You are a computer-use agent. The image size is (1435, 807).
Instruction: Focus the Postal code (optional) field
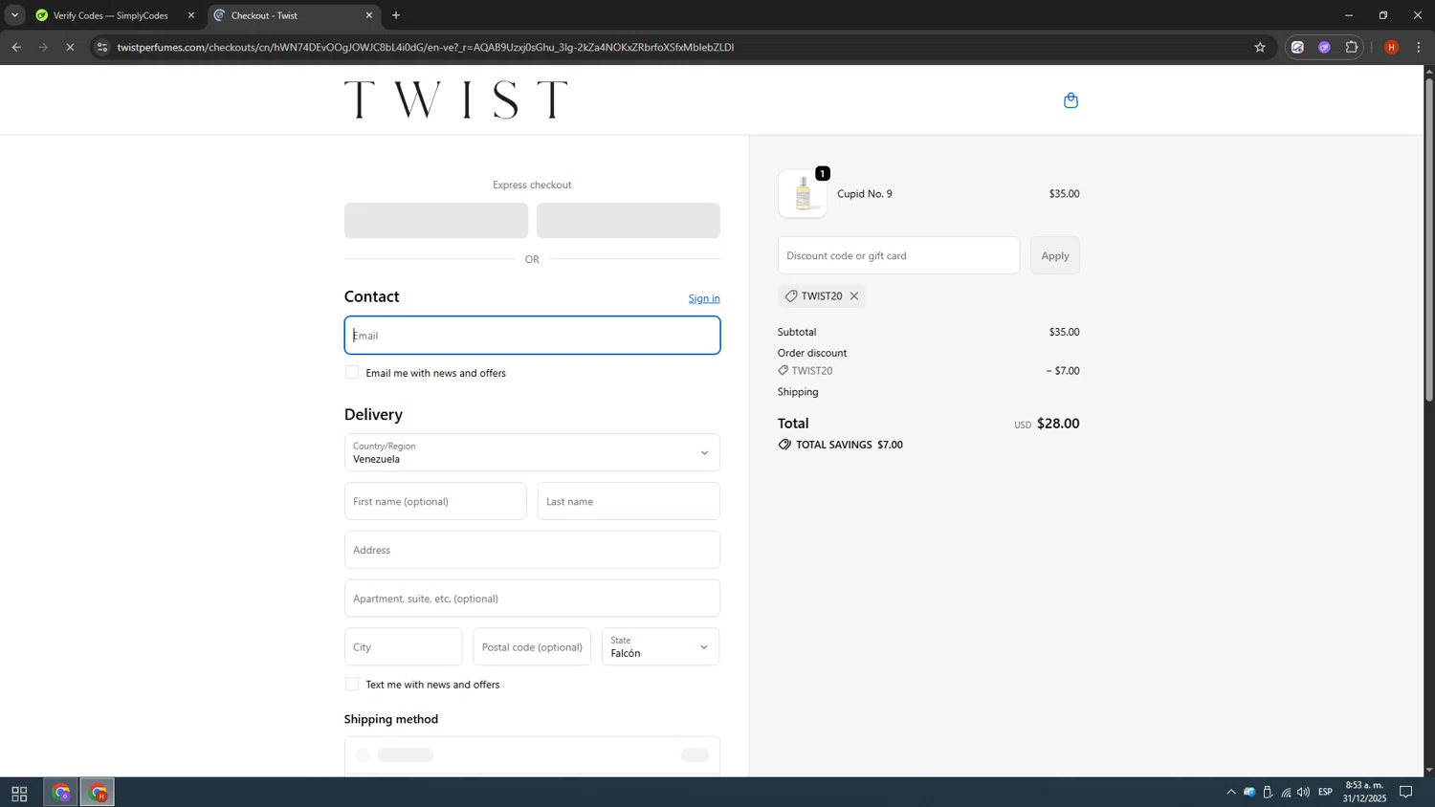532,646
